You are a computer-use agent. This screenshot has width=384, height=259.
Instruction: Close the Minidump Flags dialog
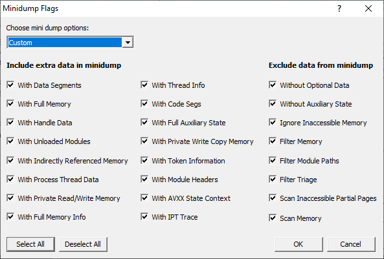click(x=368, y=8)
